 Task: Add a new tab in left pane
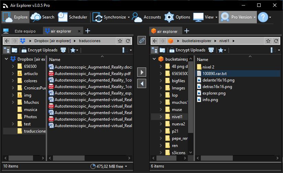88,31
